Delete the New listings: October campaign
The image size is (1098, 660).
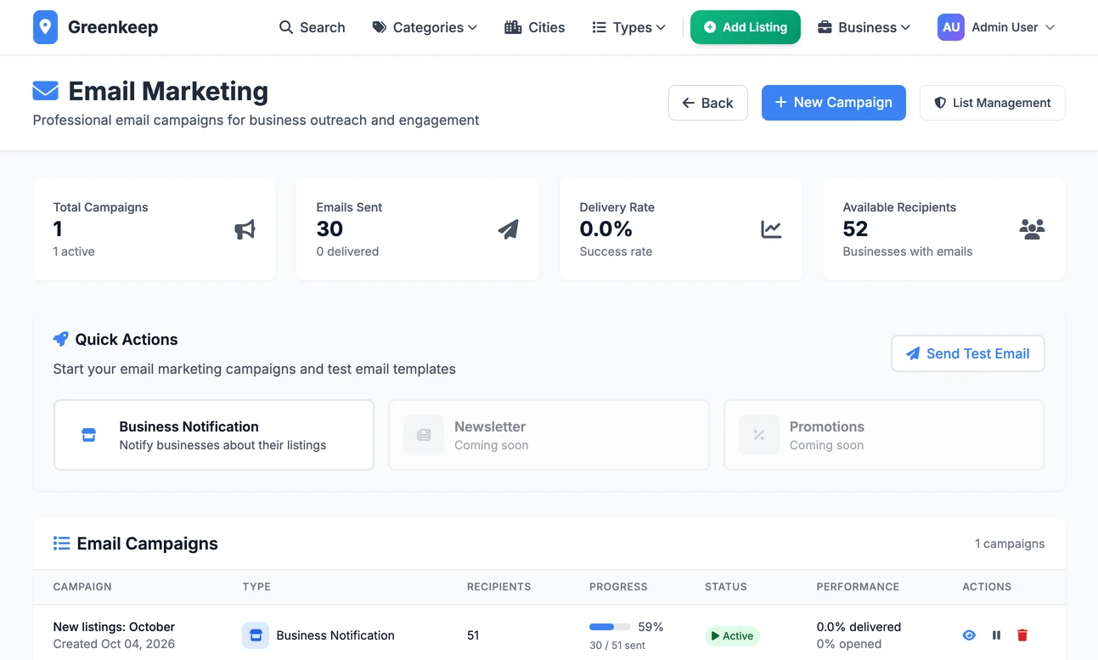1022,635
